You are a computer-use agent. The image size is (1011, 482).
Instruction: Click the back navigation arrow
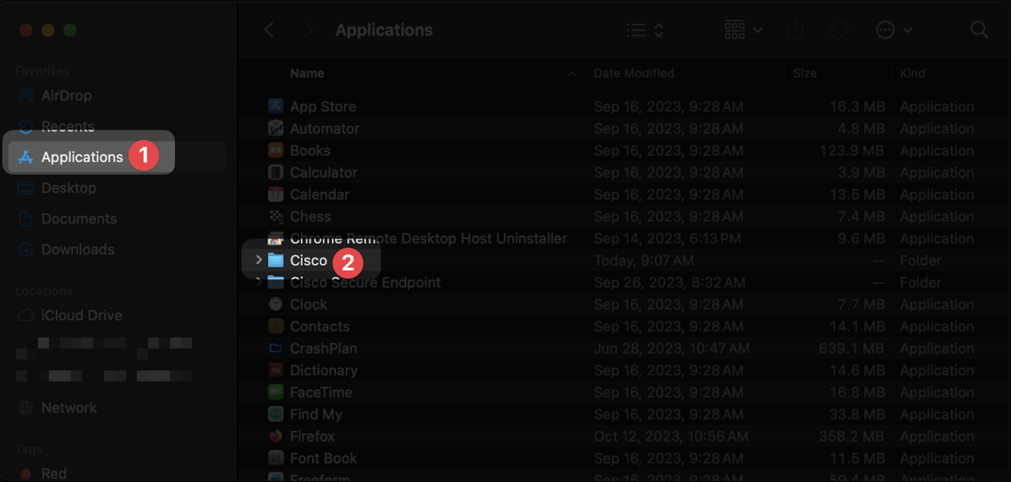pos(269,30)
